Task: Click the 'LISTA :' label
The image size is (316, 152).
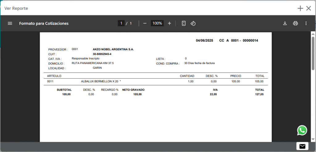Action: [161, 59]
